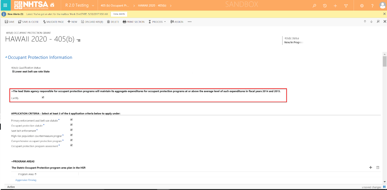This screenshot has height=190, width=387.
Task: Toggle the Certify checkbox
Action: 43,97
